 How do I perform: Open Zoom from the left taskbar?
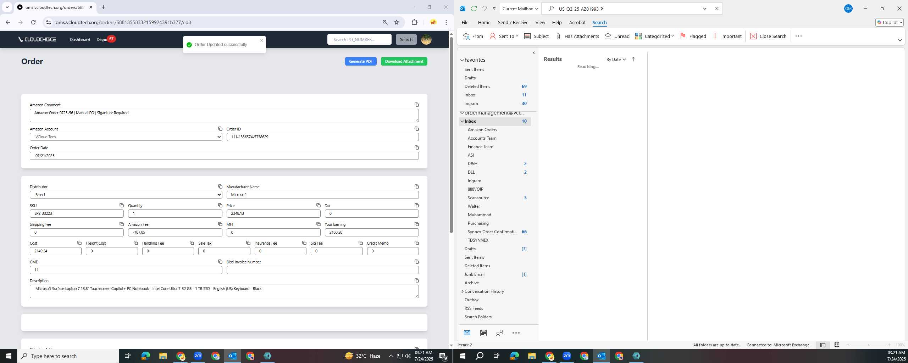(198, 356)
